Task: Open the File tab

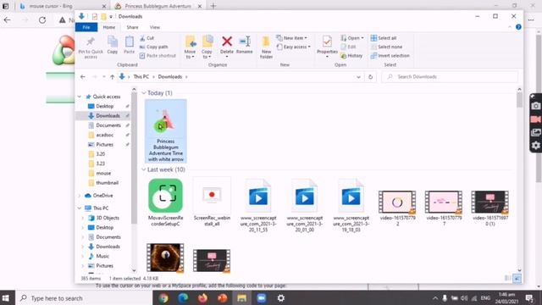Action: [x=86, y=27]
